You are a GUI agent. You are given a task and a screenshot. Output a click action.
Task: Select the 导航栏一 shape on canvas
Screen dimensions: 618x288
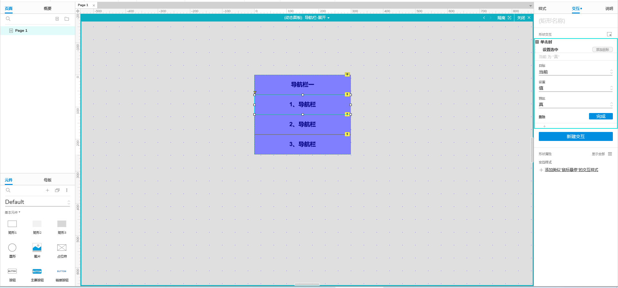click(303, 84)
